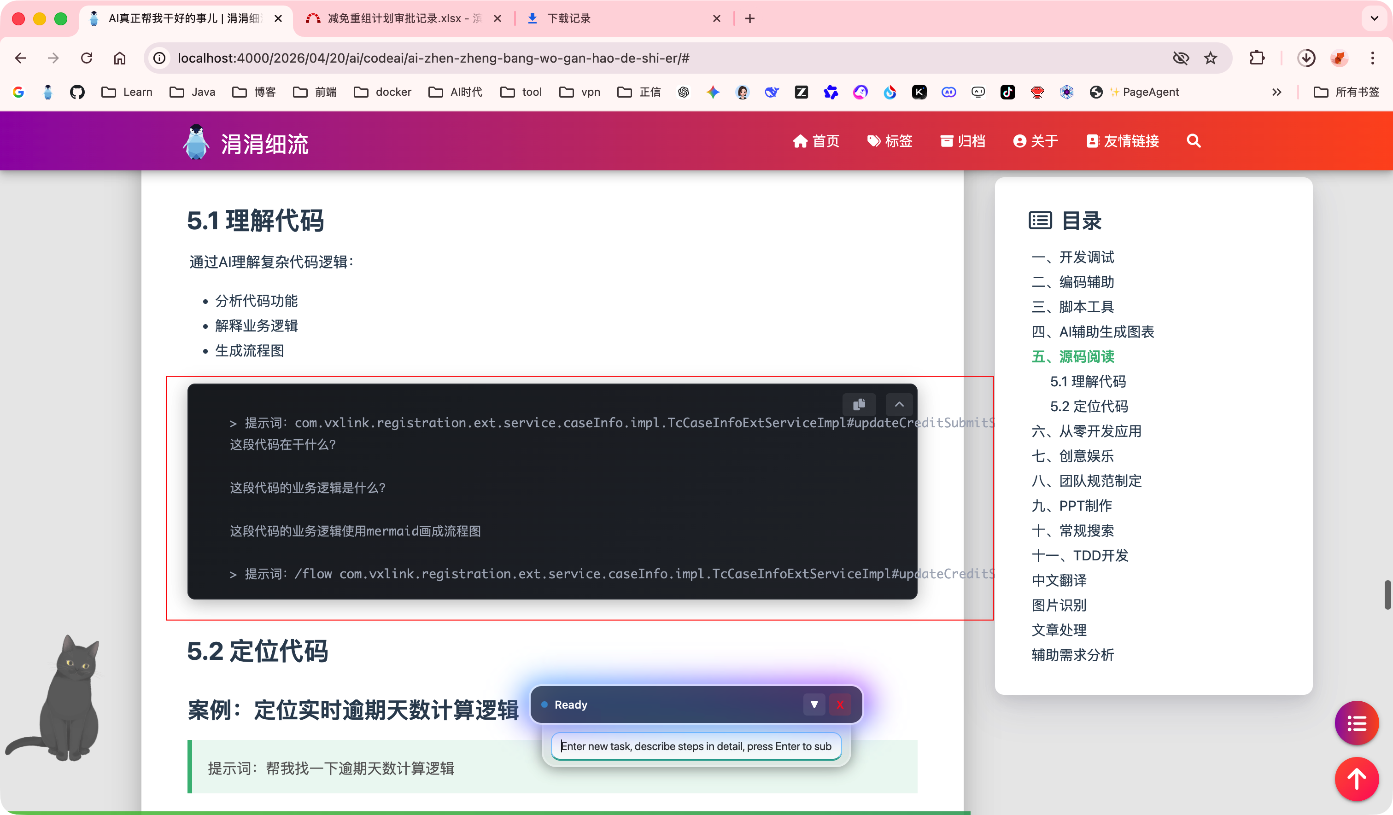1393x815 pixels.
Task: Open the browser extensions puzzle icon
Action: point(1257,58)
